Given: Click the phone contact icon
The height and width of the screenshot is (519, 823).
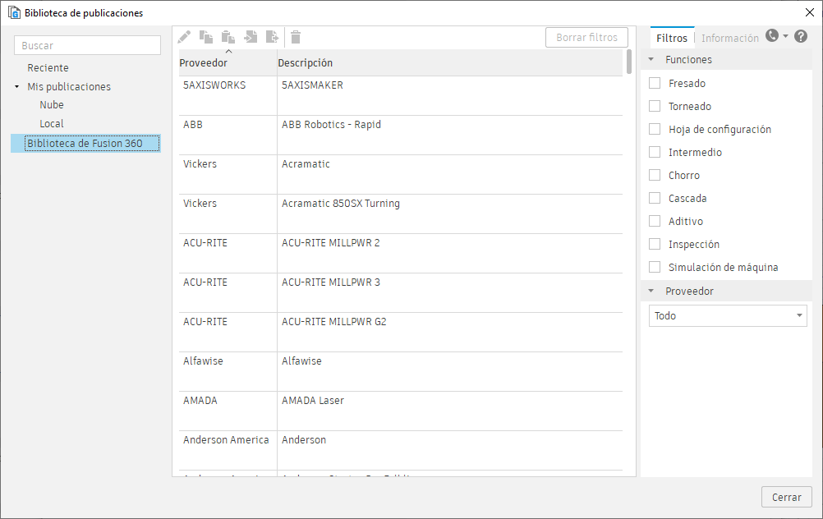Looking at the screenshot, I should click(x=771, y=35).
